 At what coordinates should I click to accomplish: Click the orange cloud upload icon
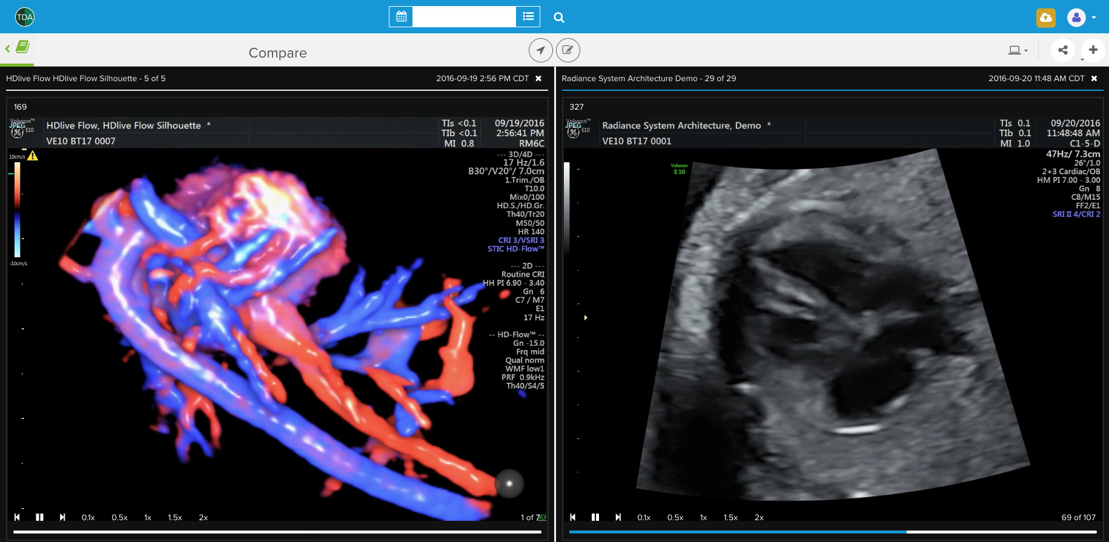(x=1045, y=18)
